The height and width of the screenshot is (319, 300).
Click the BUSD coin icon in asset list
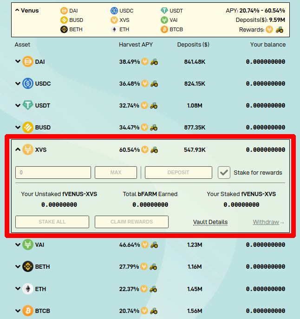click(x=28, y=127)
